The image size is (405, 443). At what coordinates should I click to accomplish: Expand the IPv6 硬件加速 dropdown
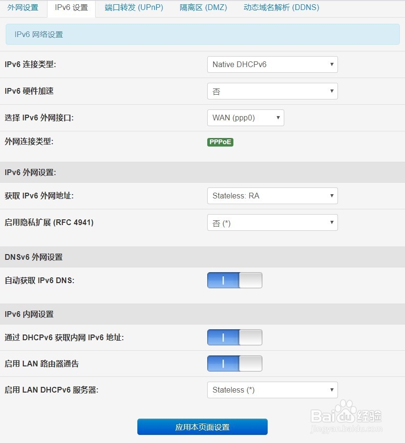click(272, 91)
